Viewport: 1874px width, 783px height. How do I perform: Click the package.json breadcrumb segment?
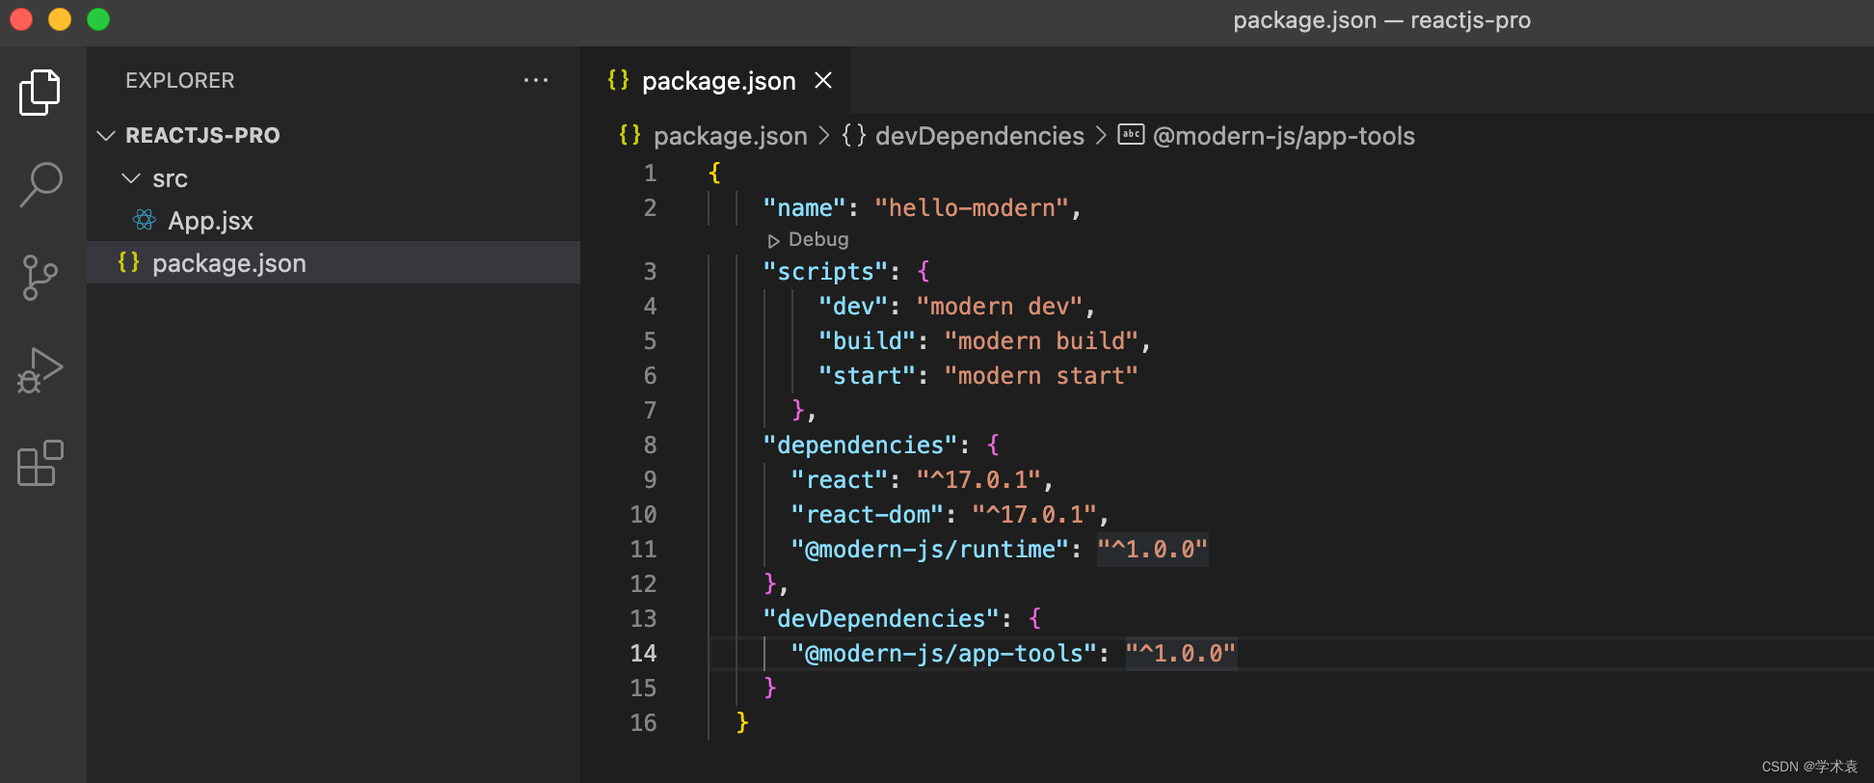point(731,136)
